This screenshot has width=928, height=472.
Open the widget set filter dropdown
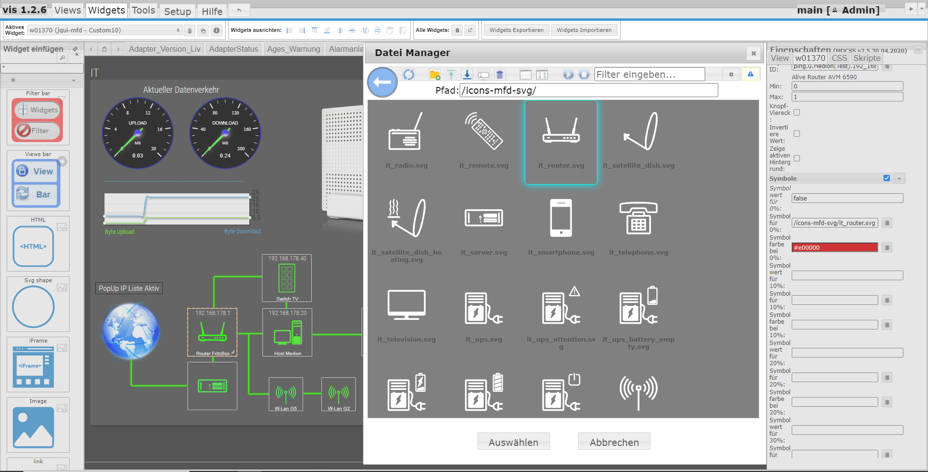coord(43,80)
